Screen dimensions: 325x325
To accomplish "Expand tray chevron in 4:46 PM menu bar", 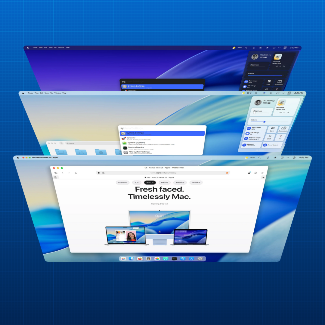I will click(x=283, y=93).
